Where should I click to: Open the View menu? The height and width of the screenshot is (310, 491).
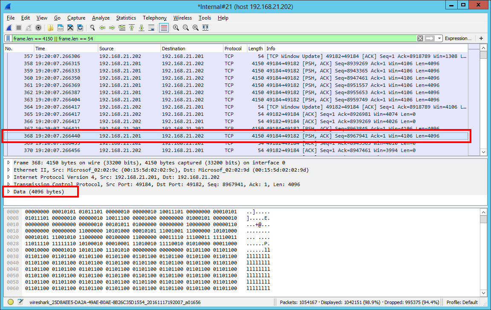(42, 18)
